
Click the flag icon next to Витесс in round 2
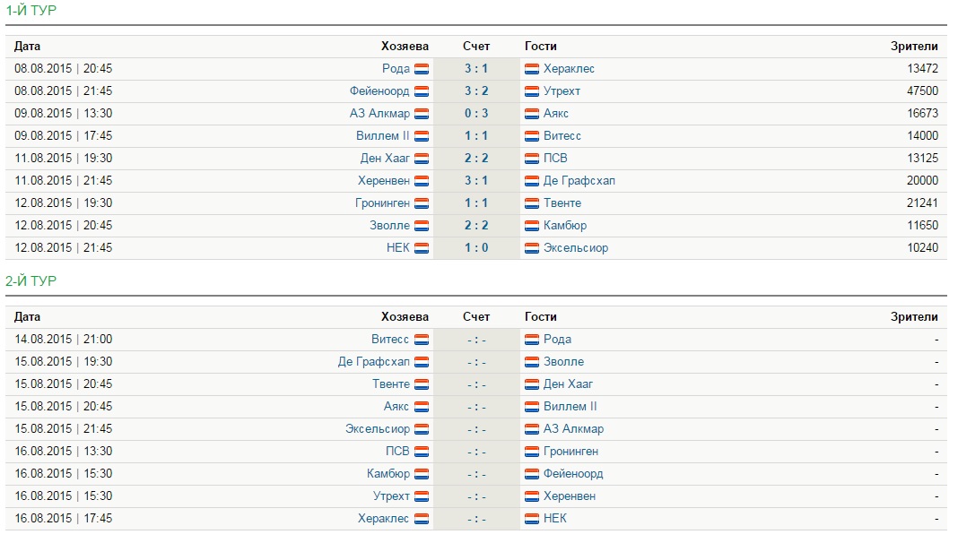[422, 340]
